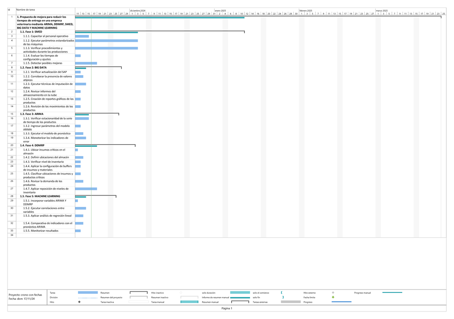This screenshot has width=454, height=319.
Task: Click the Resumen del proyecto legend symbol
Action: tap(138, 297)
